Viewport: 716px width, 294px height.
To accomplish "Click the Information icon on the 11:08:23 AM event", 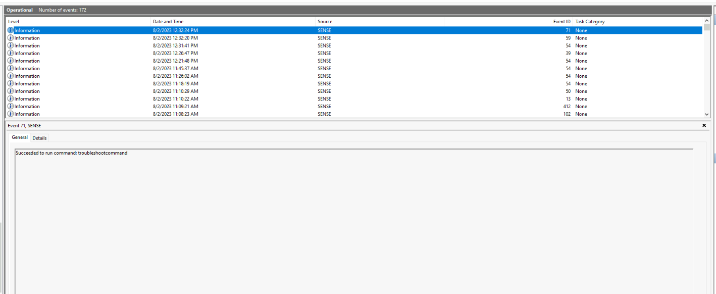I will point(10,114).
